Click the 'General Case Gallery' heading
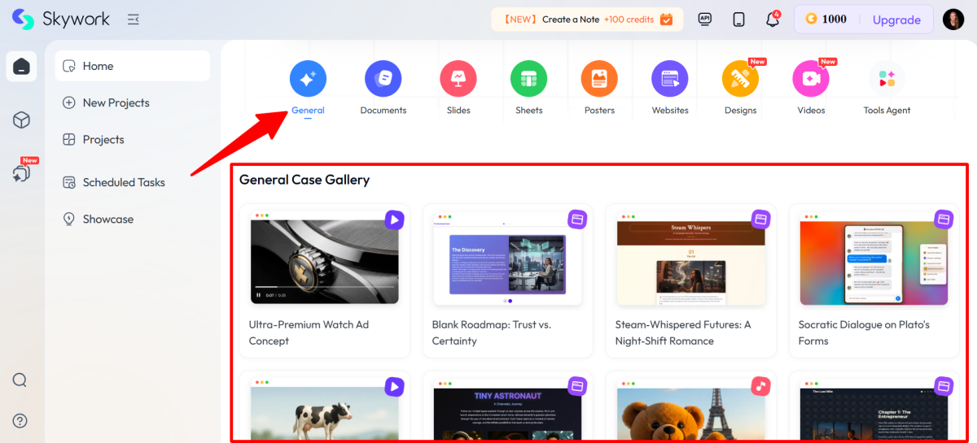Viewport: 977px width, 443px height. 304,180
